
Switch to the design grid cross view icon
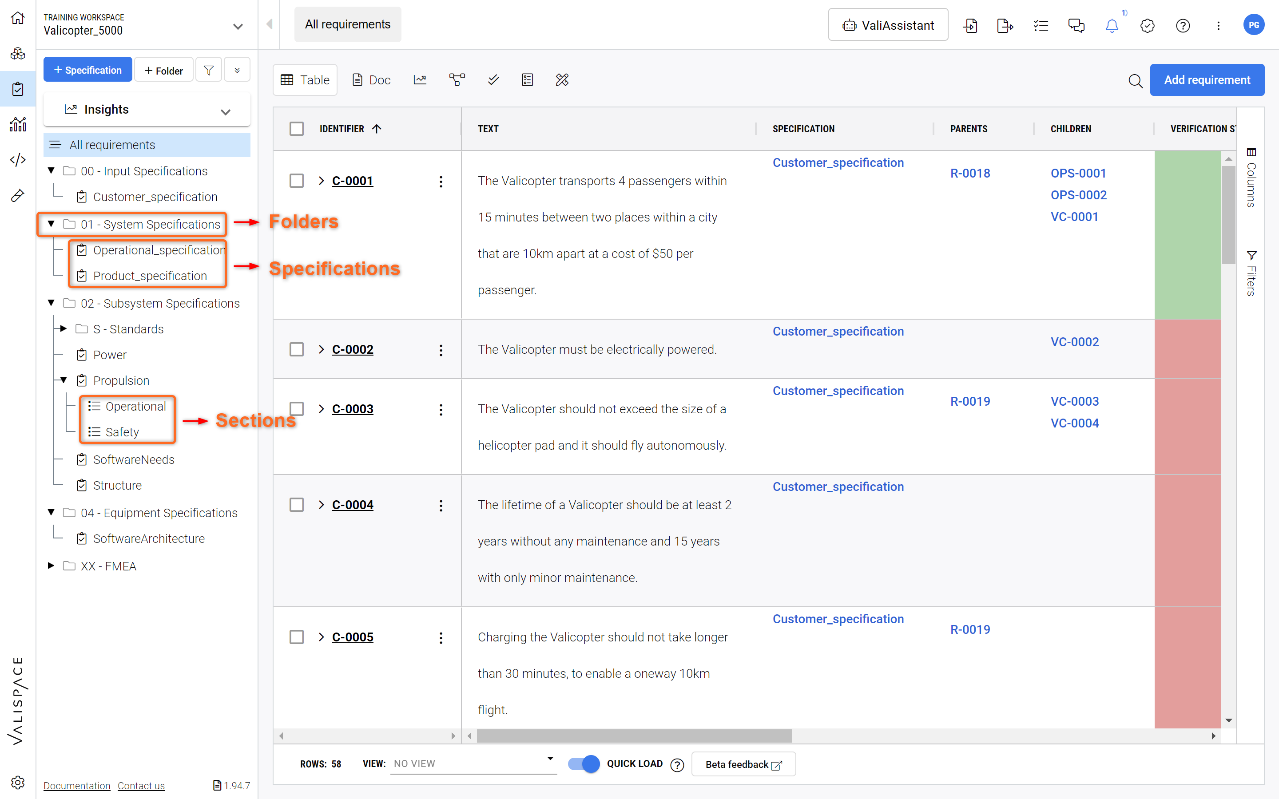point(562,80)
